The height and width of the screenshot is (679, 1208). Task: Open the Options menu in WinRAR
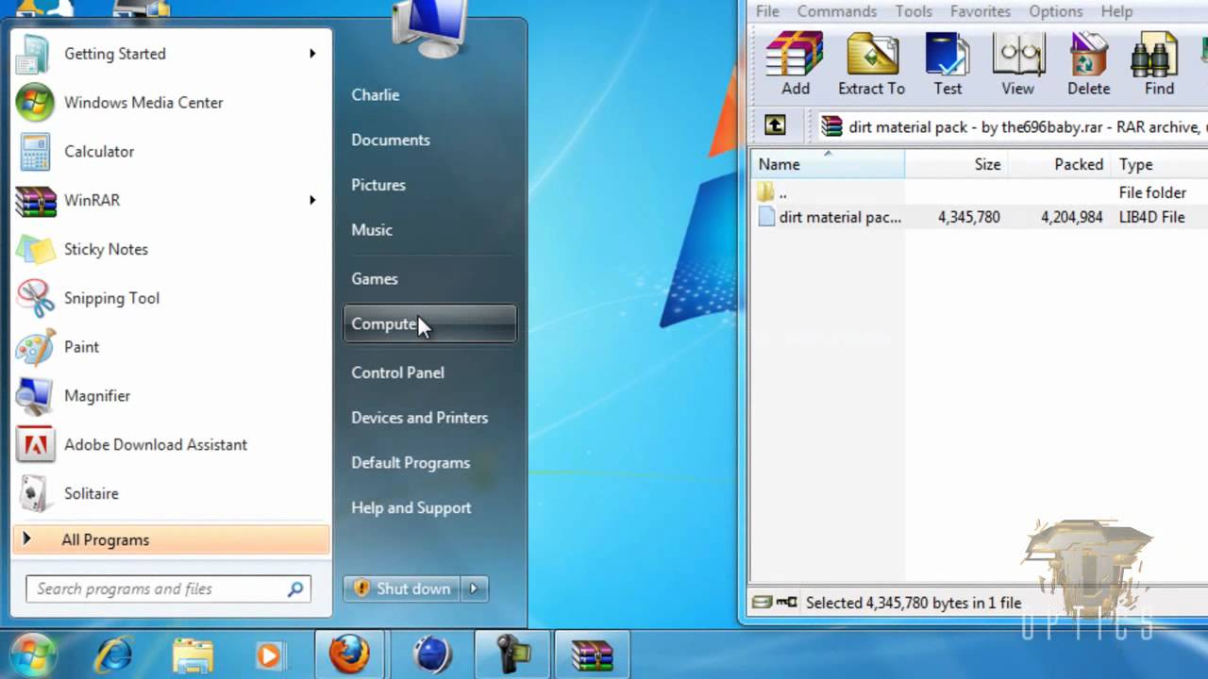click(1056, 11)
